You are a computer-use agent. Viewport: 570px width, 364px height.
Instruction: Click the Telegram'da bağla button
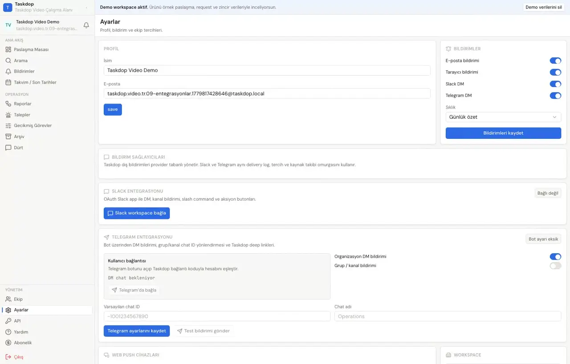click(x=134, y=290)
